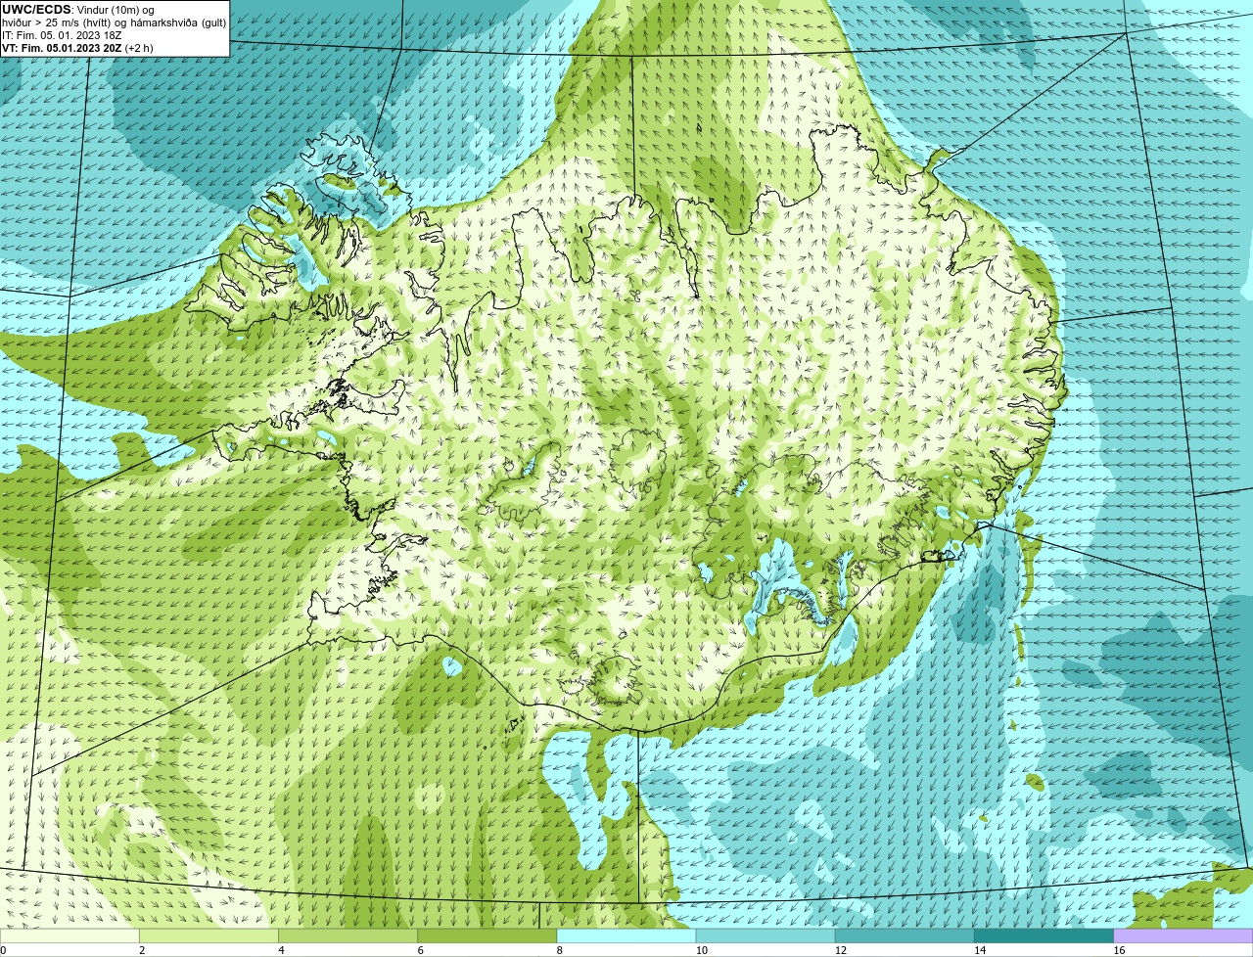This screenshot has height=957, width=1253.
Task: Click the title line 'UWC/ECDS: Vindur (10m) og'
Action: pos(78,10)
